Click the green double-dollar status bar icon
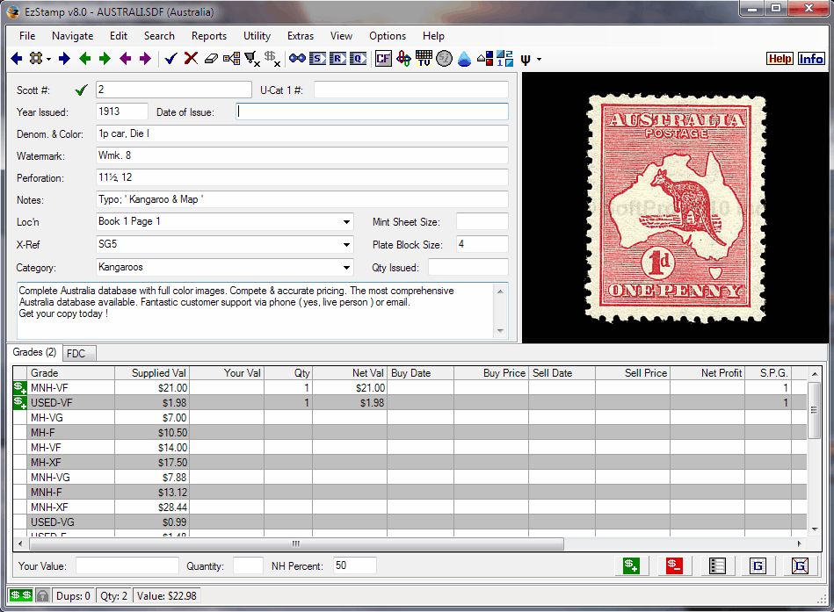This screenshot has height=612, width=834. point(21,596)
